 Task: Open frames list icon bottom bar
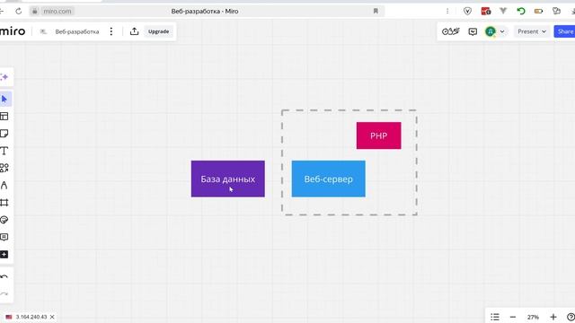coord(495,317)
